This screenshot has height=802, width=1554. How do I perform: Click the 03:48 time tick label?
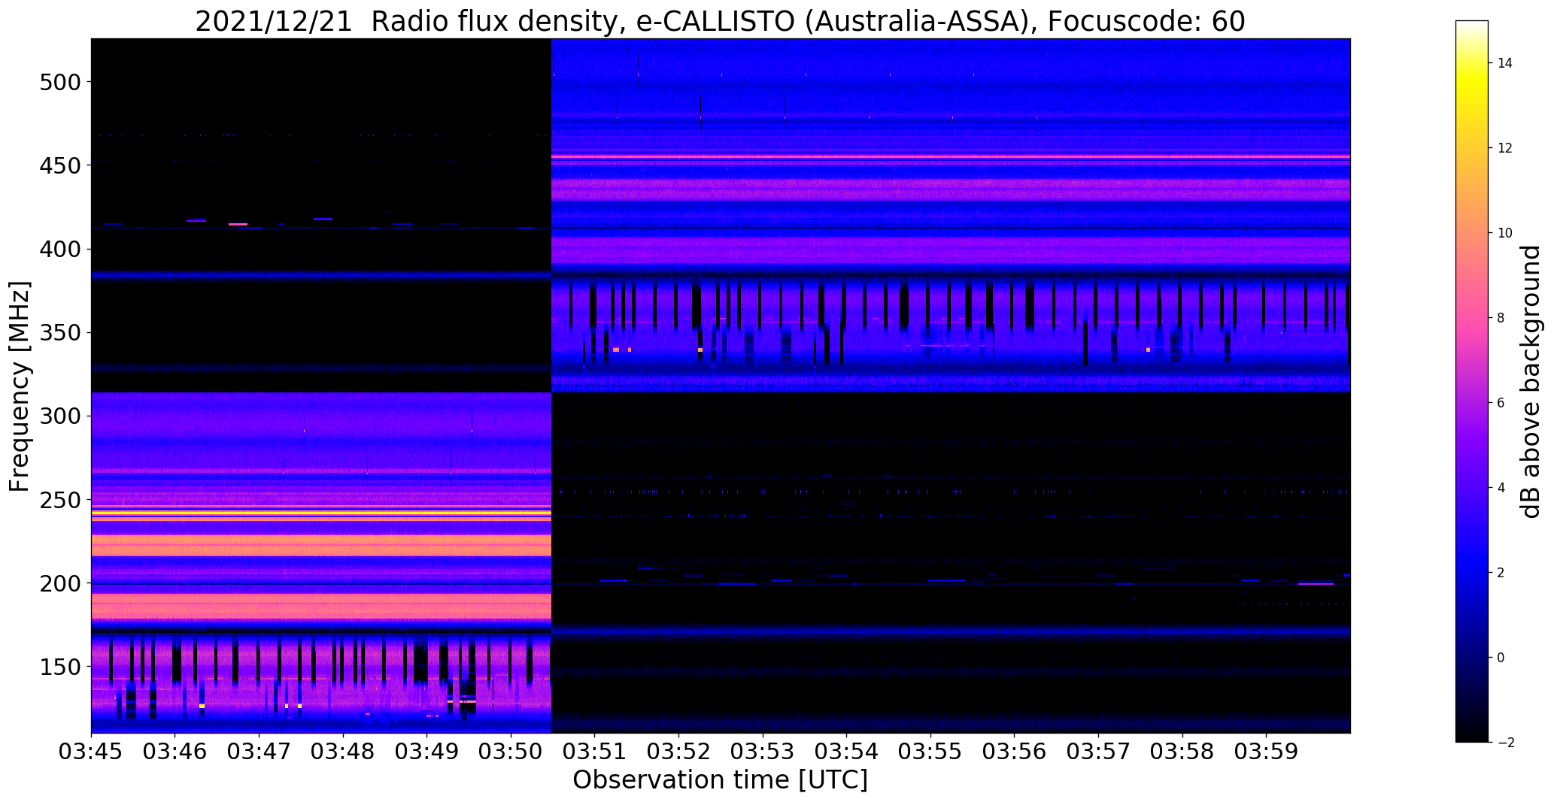tap(343, 752)
